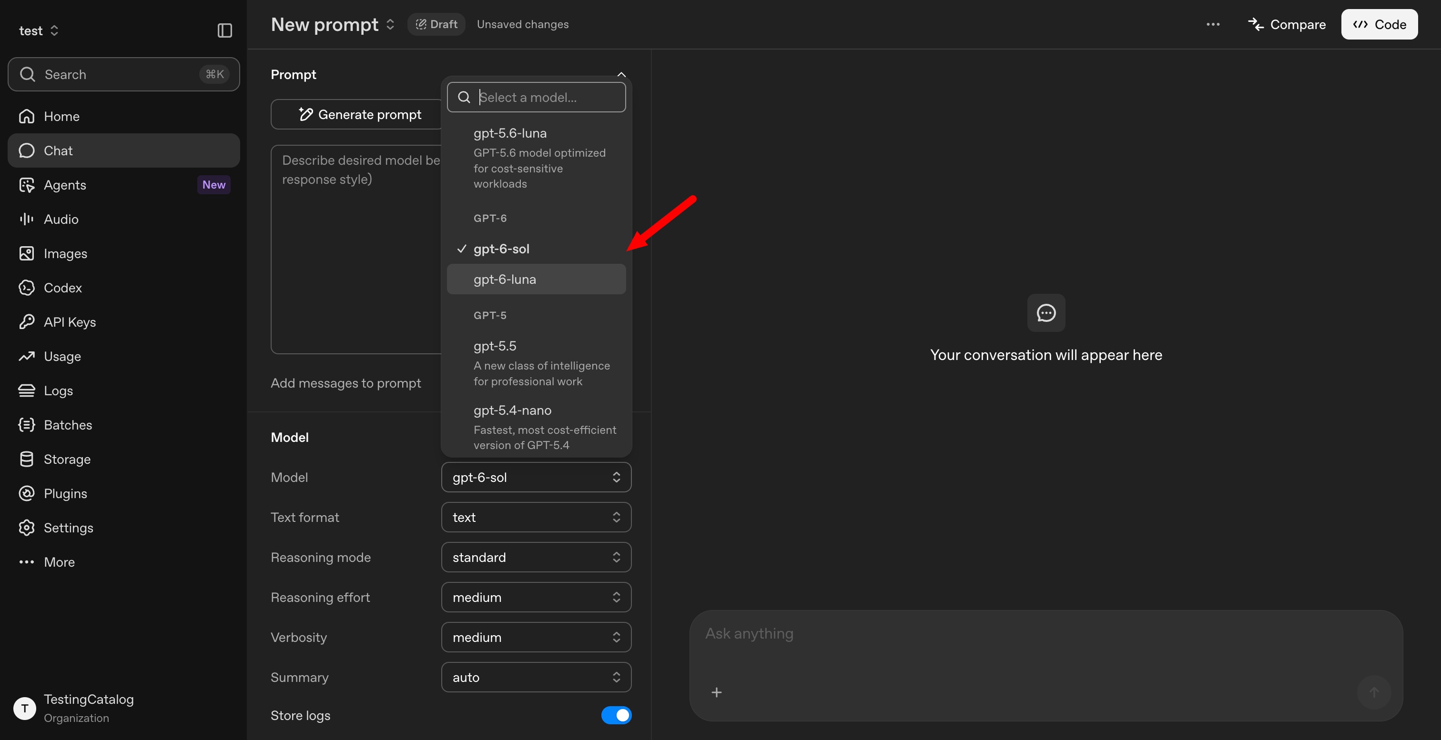Viewport: 1441px width, 740px height.
Task: Open the Chat section
Action: pyautogui.click(x=123, y=150)
